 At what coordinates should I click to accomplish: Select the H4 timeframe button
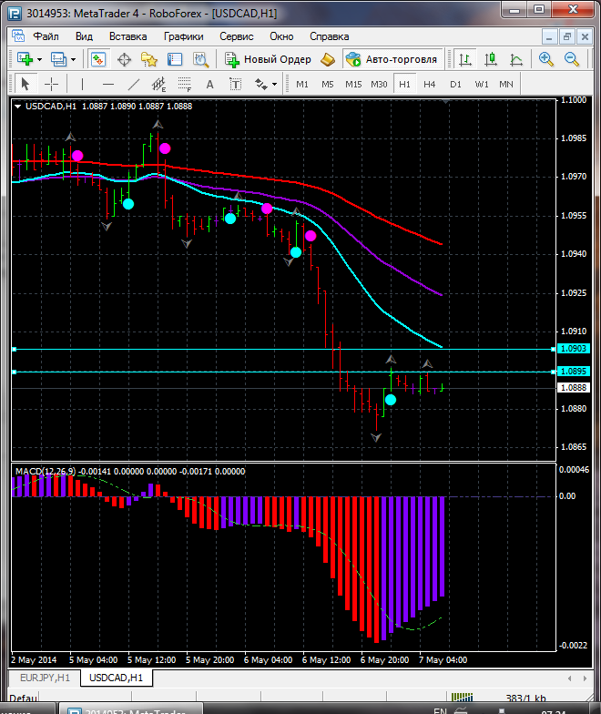click(430, 84)
